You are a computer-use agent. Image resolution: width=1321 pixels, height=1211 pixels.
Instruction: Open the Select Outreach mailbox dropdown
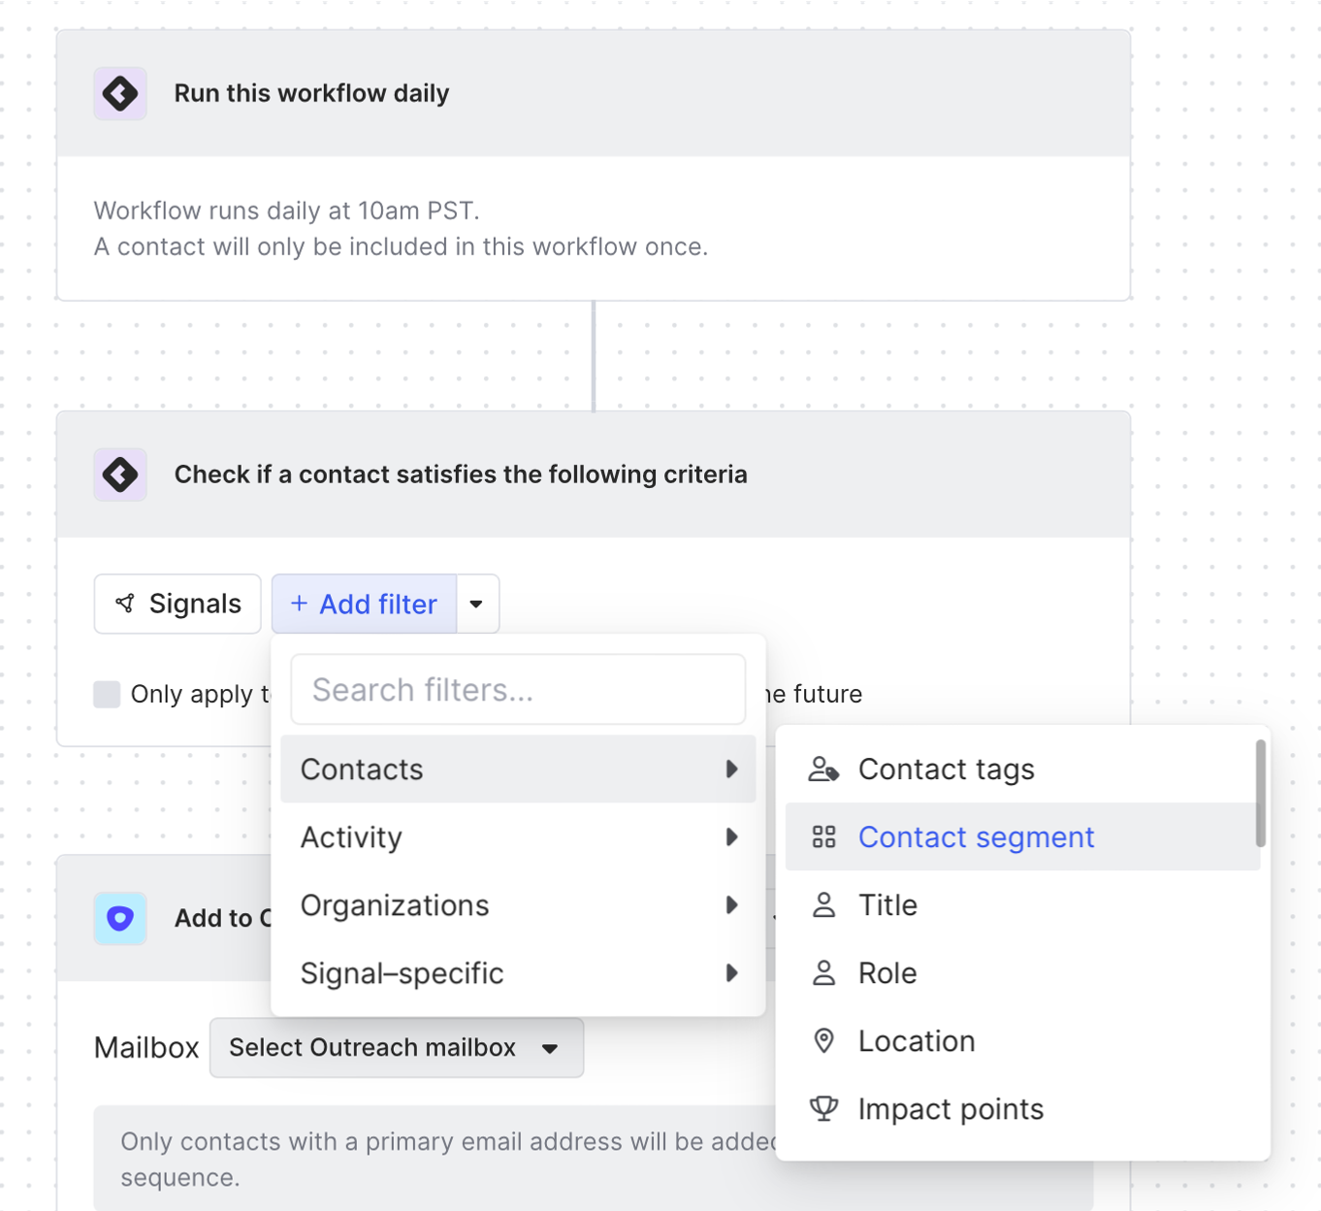397,1047
